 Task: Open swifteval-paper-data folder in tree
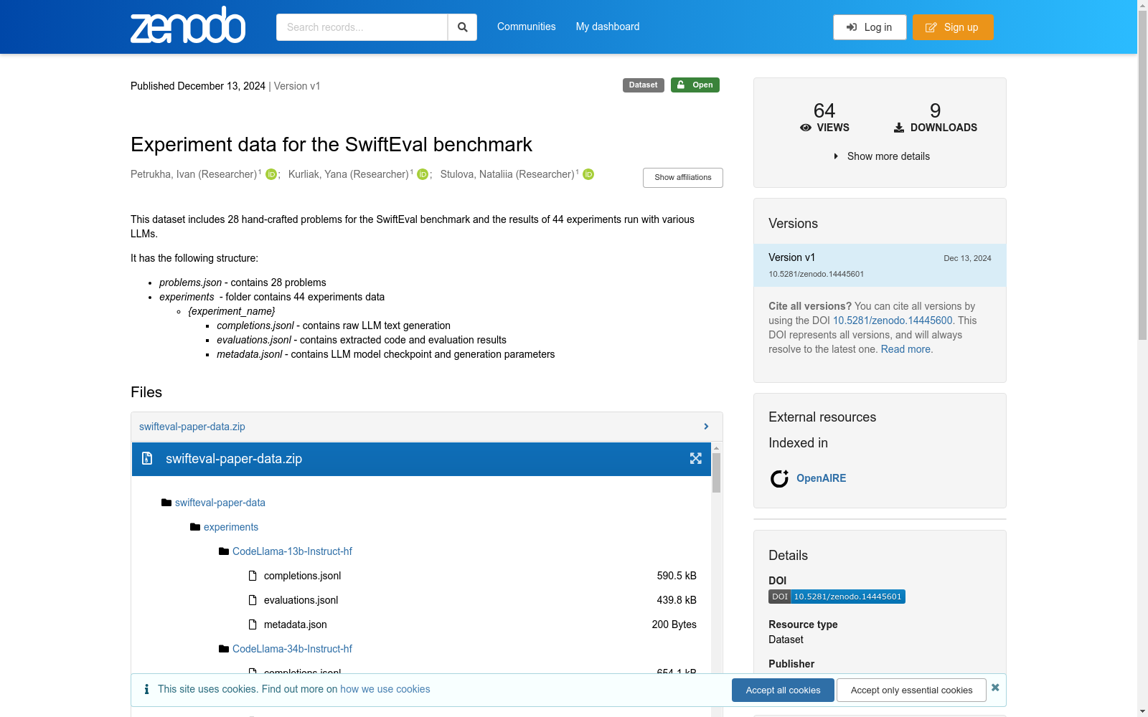[x=220, y=503]
